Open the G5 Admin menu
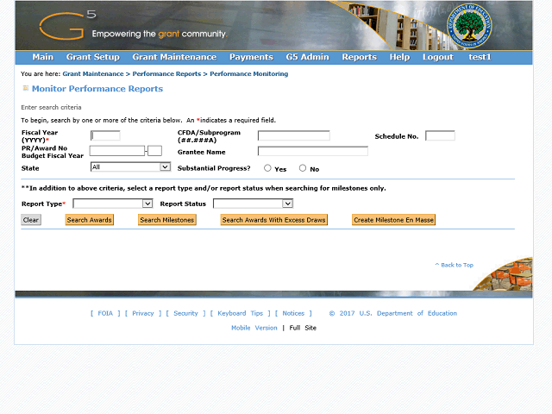The width and height of the screenshot is (552, 414). pyautogui.click(x=307, y=57)
